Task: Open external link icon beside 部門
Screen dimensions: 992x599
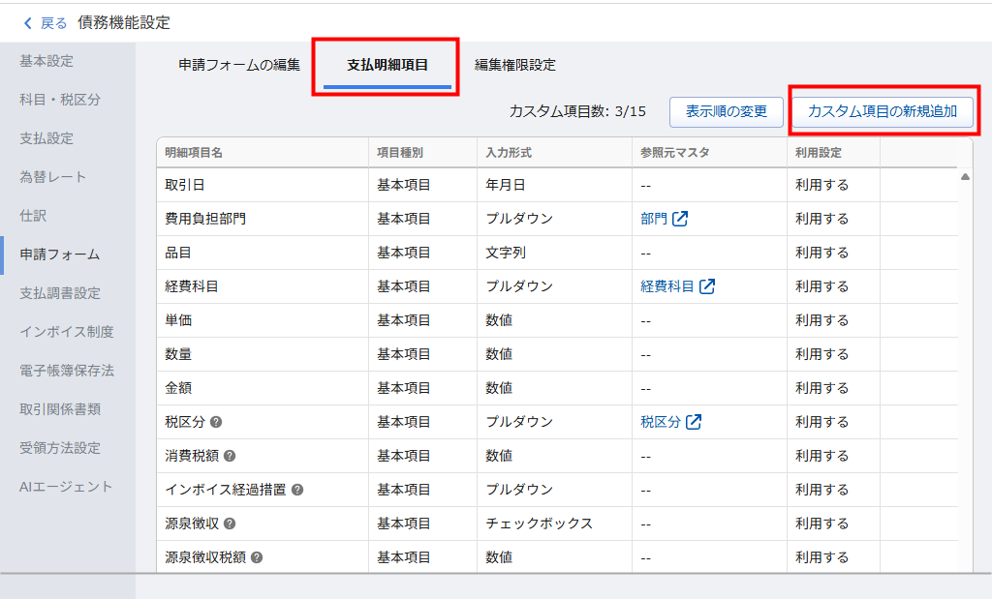Action: pos(680,219)
